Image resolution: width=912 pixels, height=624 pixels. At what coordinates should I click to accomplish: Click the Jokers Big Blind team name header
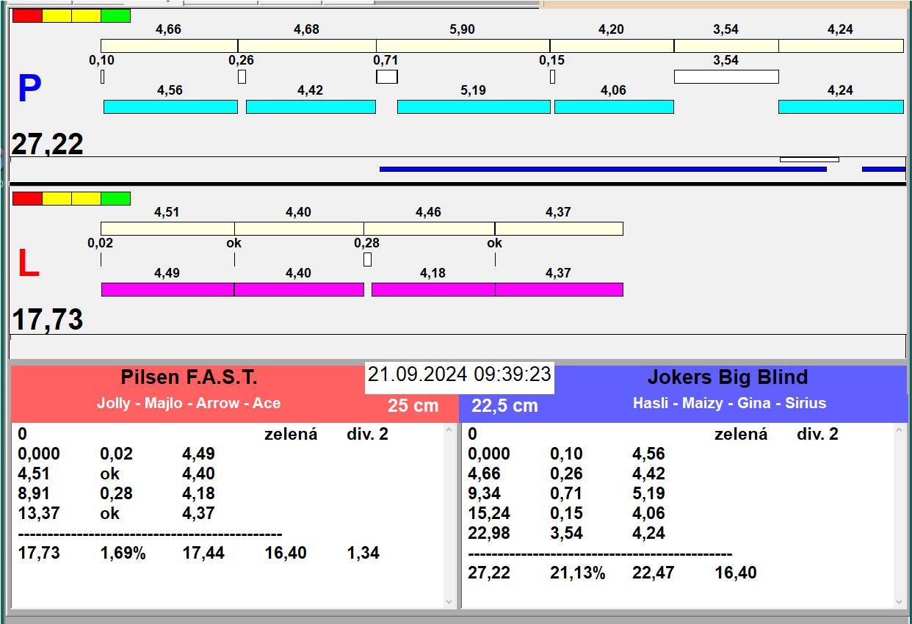coord(727,377)
